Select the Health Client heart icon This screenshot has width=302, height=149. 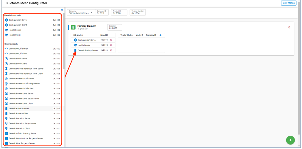6,35
